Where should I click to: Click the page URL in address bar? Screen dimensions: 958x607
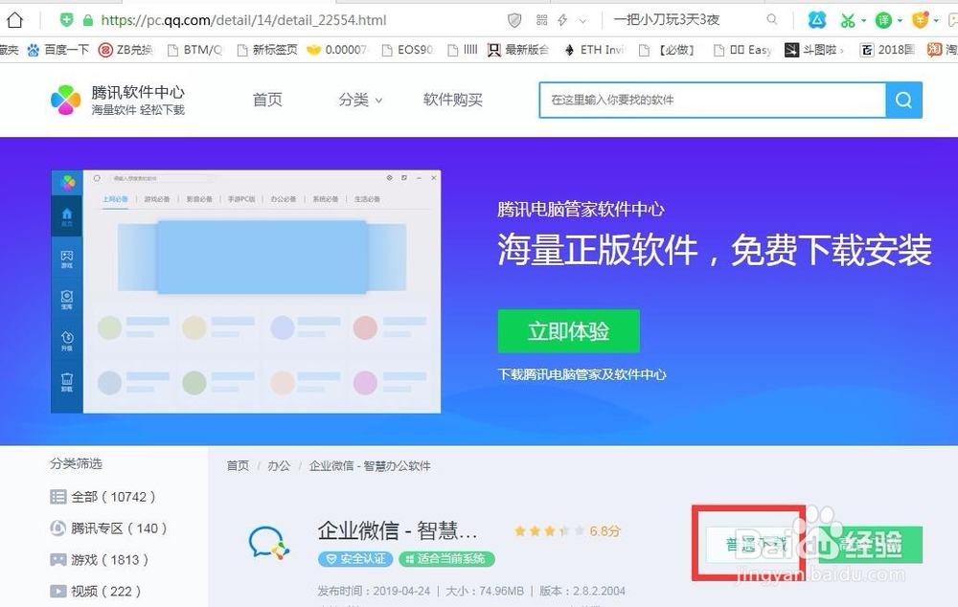click(243, 20)
